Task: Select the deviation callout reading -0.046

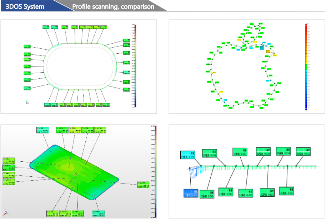Action: (210, 153)
